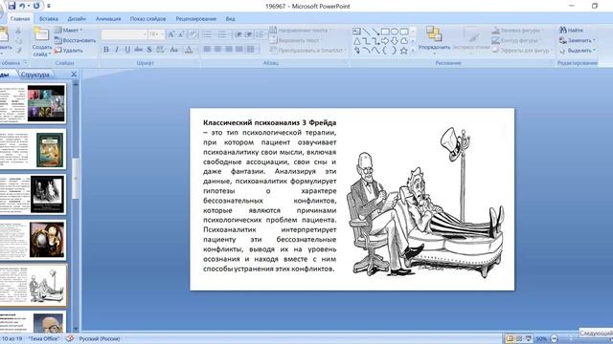Toggle strikethrough text formatting
This screenshot has width=613, height=344.
(x=138, y=50)
